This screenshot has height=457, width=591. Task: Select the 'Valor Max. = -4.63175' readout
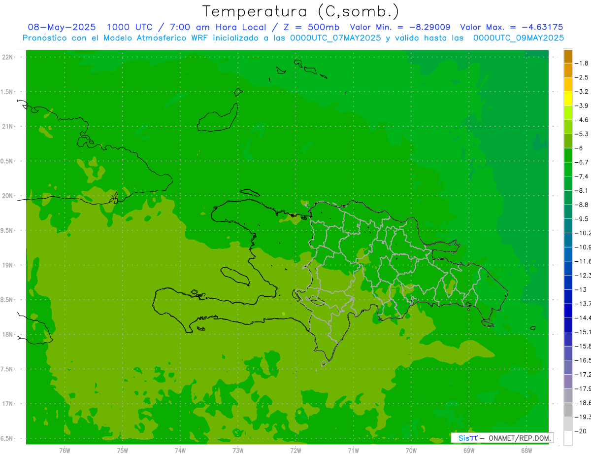click(511, 27)
